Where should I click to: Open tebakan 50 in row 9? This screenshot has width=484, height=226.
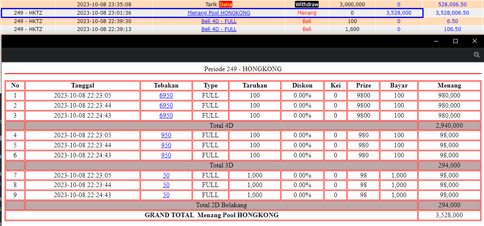coord(166,195)
